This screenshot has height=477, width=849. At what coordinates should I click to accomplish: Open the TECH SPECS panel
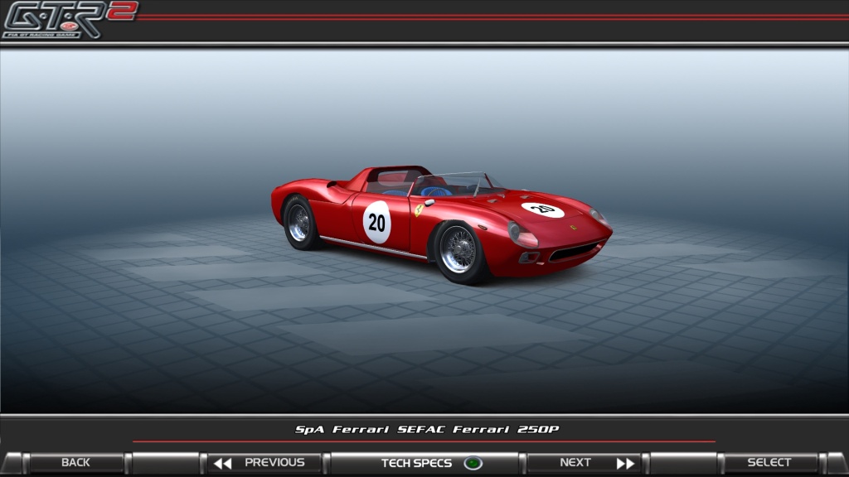point(424,463)
